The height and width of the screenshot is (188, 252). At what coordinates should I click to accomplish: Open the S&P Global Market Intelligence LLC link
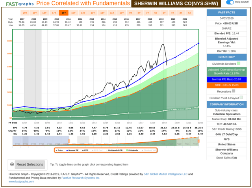[x=165, y=174]
